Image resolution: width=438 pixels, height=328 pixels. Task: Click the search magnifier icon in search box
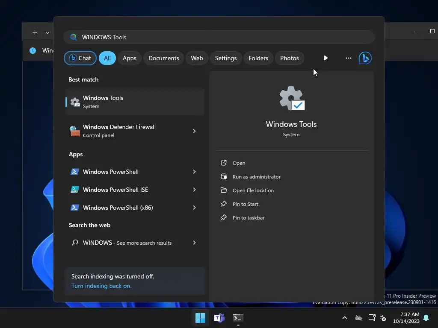pos(74,37)
